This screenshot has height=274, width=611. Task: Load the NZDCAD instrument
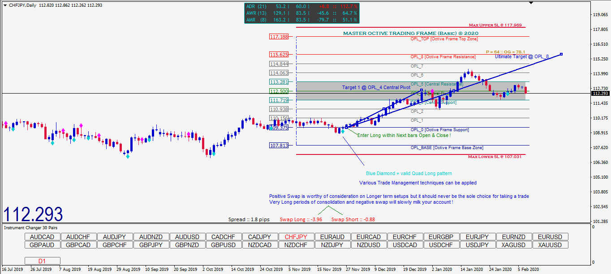click(260, 245)
